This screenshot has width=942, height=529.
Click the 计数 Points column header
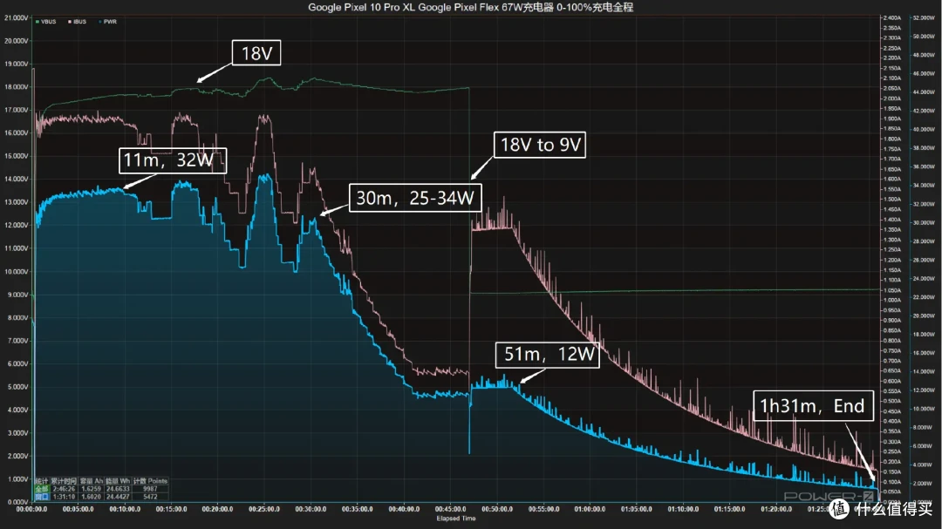click(150, 482)
